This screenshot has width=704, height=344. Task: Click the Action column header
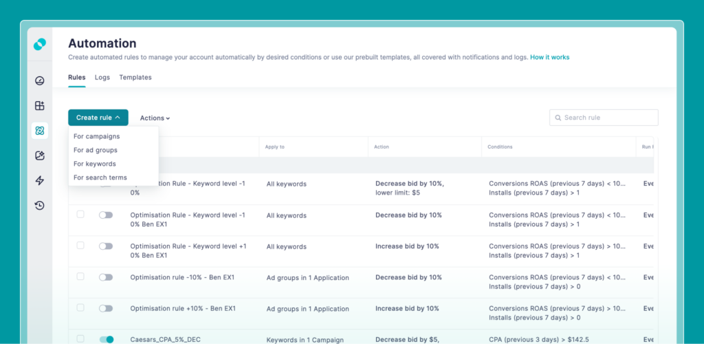click(x=382, y=147)
